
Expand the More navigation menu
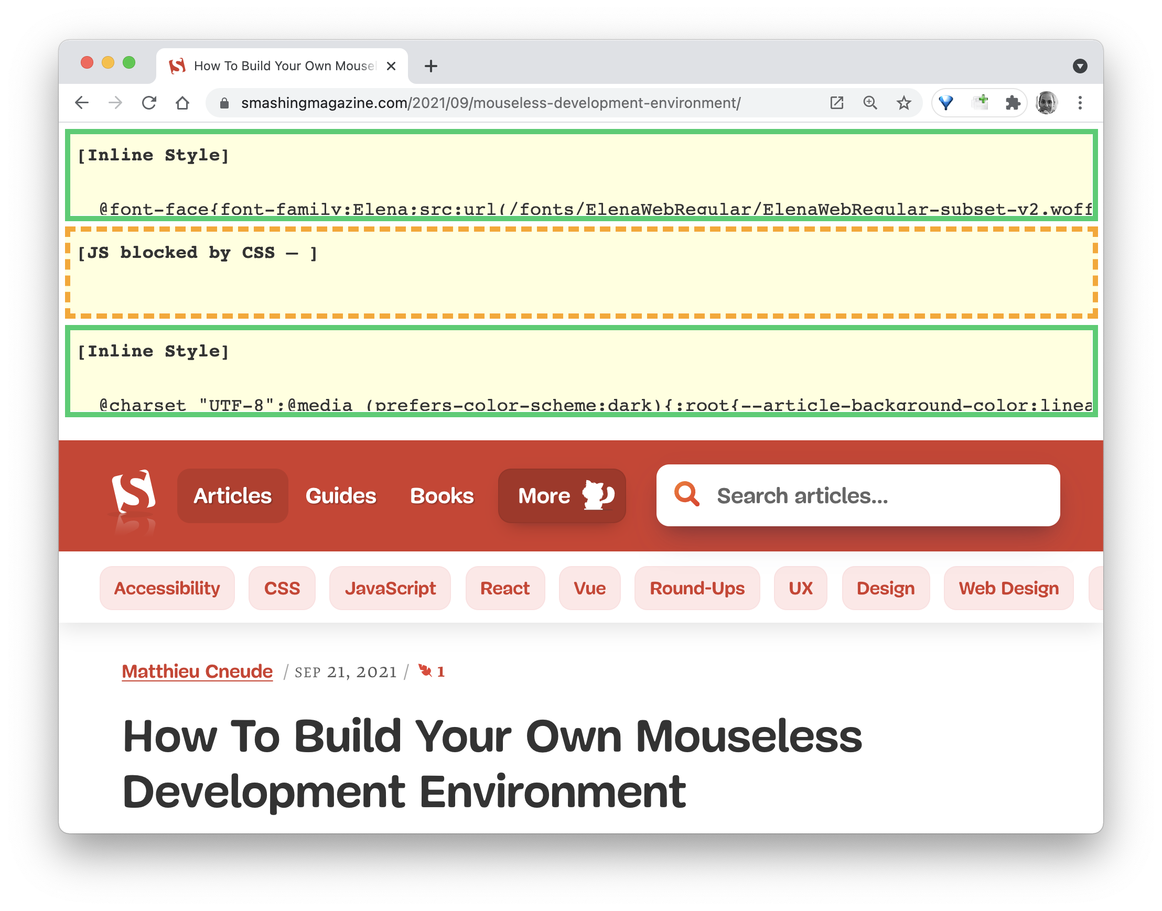(x=544, y=495)
